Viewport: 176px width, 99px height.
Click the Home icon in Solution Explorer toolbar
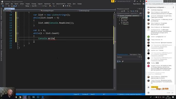(122, 11)
